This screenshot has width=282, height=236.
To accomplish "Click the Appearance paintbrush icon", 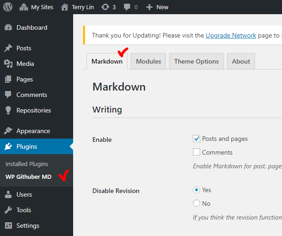I will tap(8, 131).
